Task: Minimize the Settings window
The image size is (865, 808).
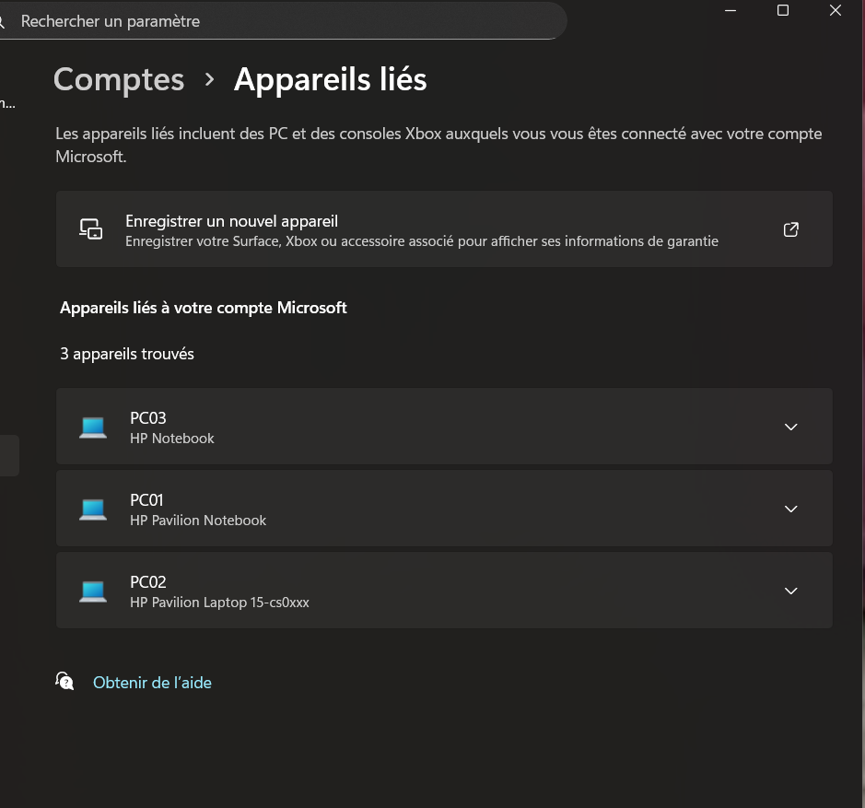Action: (731, 10)
